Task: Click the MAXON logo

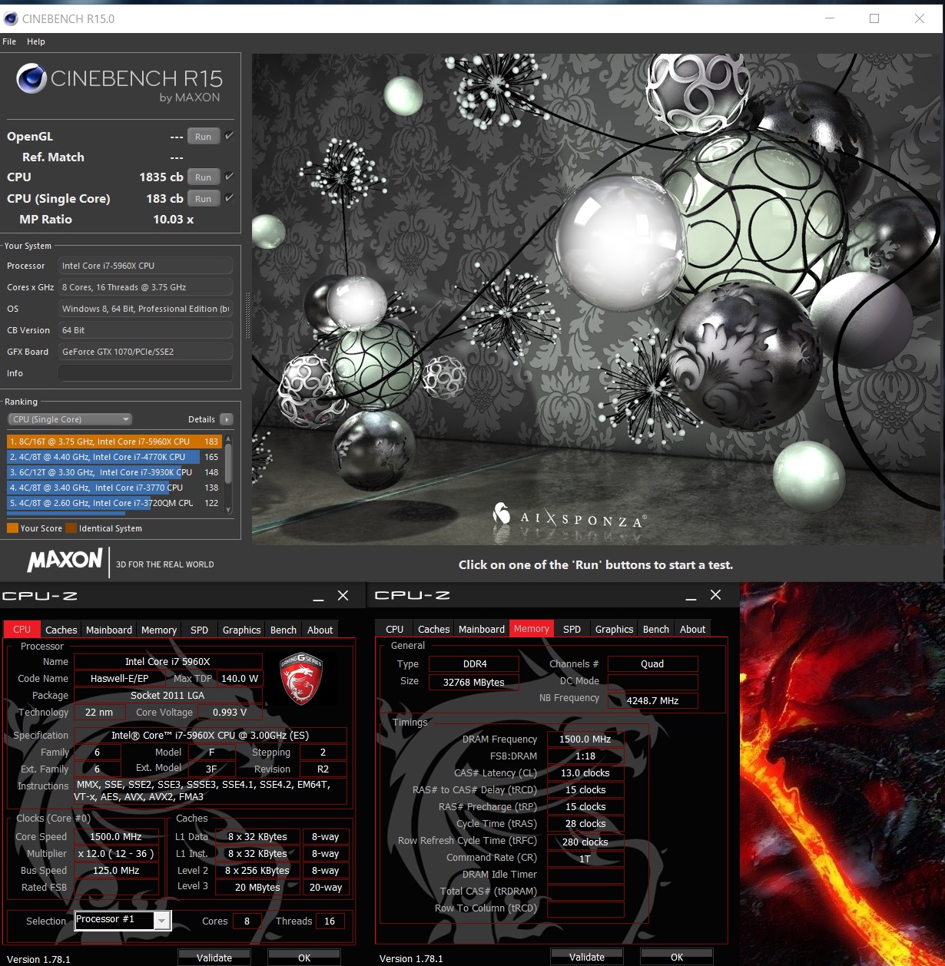Action: pyautogui.click(x=65, y=560)
